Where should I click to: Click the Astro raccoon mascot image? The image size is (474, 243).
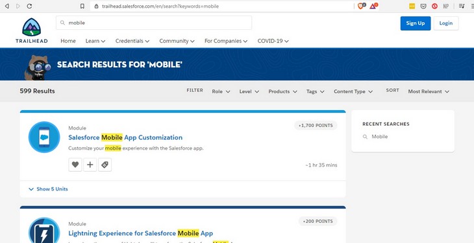point(37,68)
